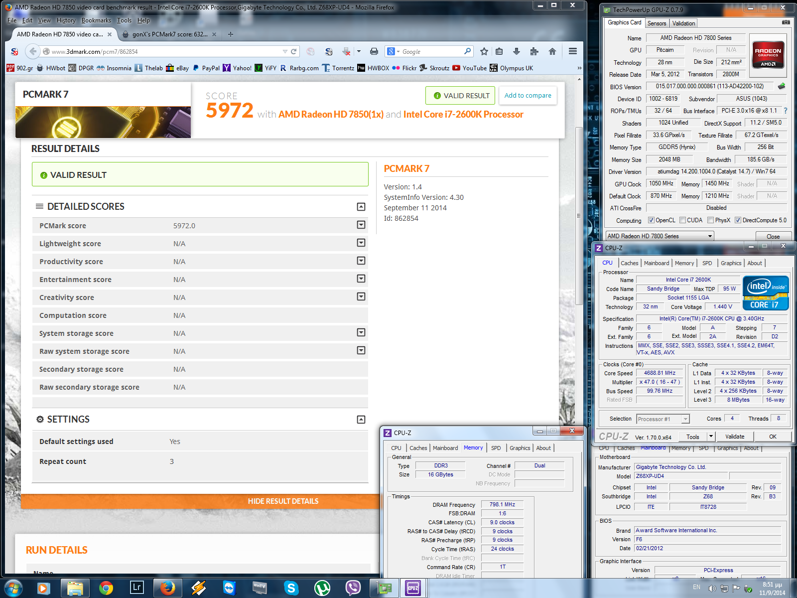Click the Add to compare button
Screen dimensions: 797x598
[528, 96]
